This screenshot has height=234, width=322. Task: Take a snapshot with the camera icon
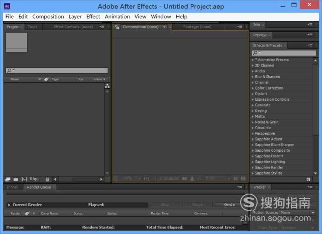(185, 178)
